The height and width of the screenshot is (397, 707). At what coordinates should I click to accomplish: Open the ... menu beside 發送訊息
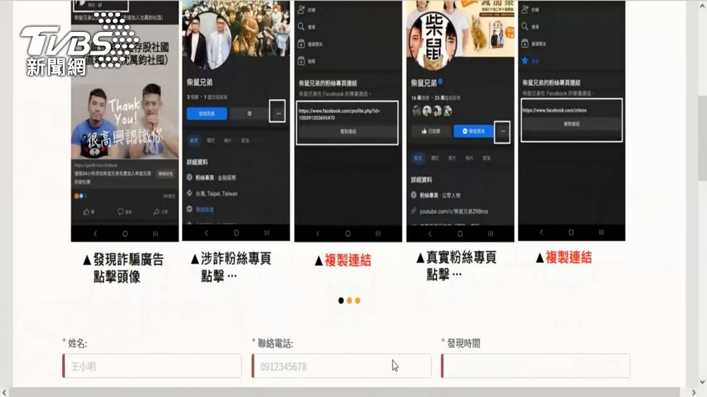[502, 132]
